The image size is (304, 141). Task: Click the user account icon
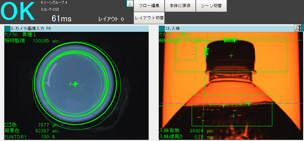(x=130, y=4)
